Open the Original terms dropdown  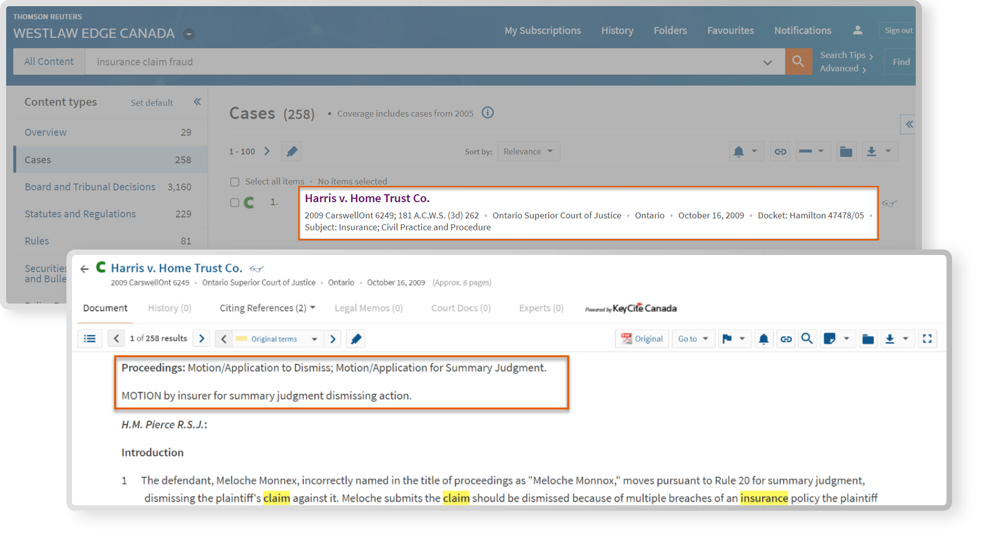[277, 339]
